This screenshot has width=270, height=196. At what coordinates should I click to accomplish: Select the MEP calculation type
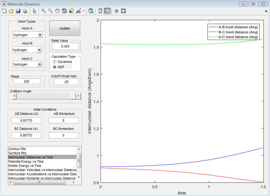[55, 67]
